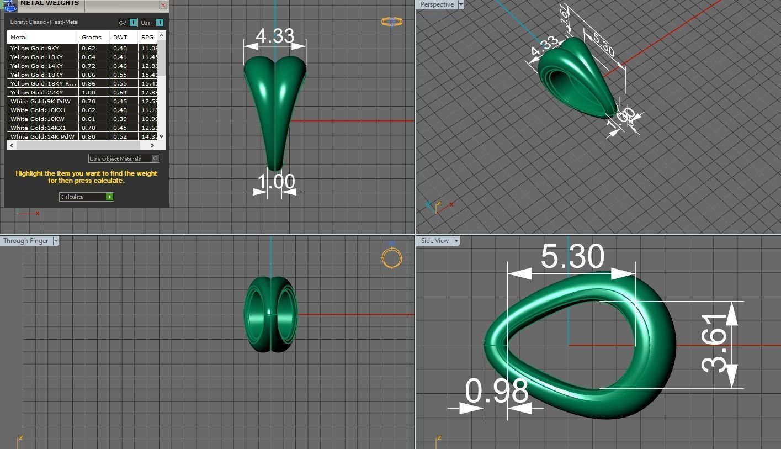
Task: Select the Yellow Gold:22KY row
Action: pos(83,92)
